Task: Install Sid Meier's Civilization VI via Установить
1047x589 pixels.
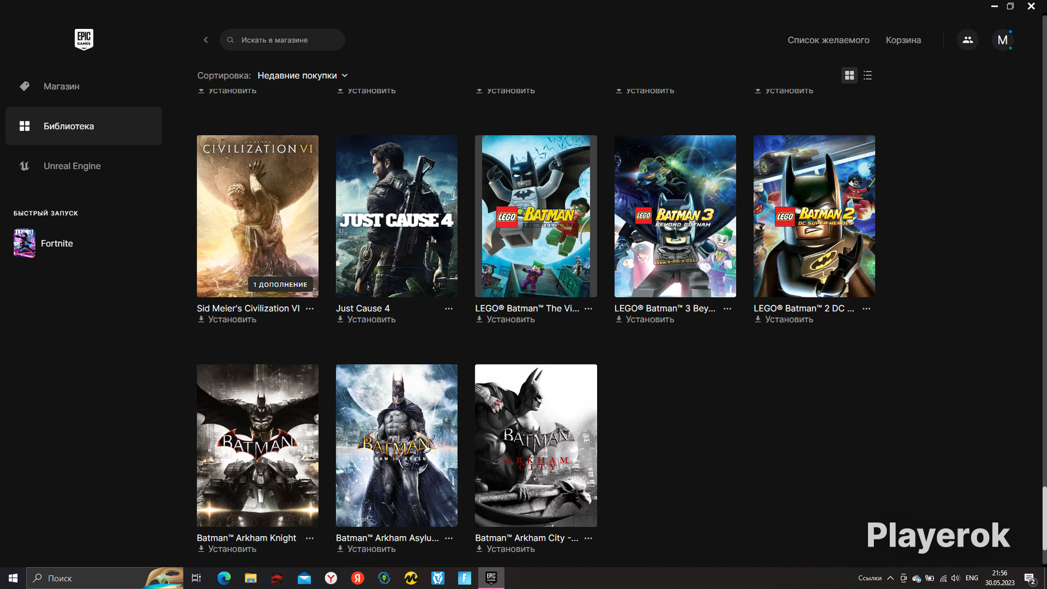Action: pos(227,320)
